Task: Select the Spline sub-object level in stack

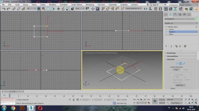Action: (171, 34)
